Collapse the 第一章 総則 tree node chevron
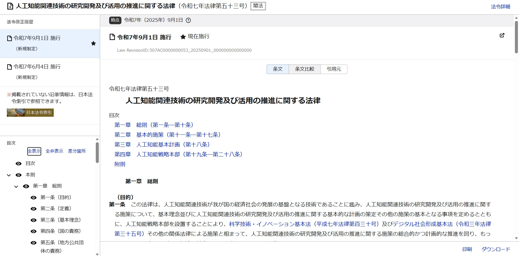Viewport: 519px width, 256px height. [16, 187]
